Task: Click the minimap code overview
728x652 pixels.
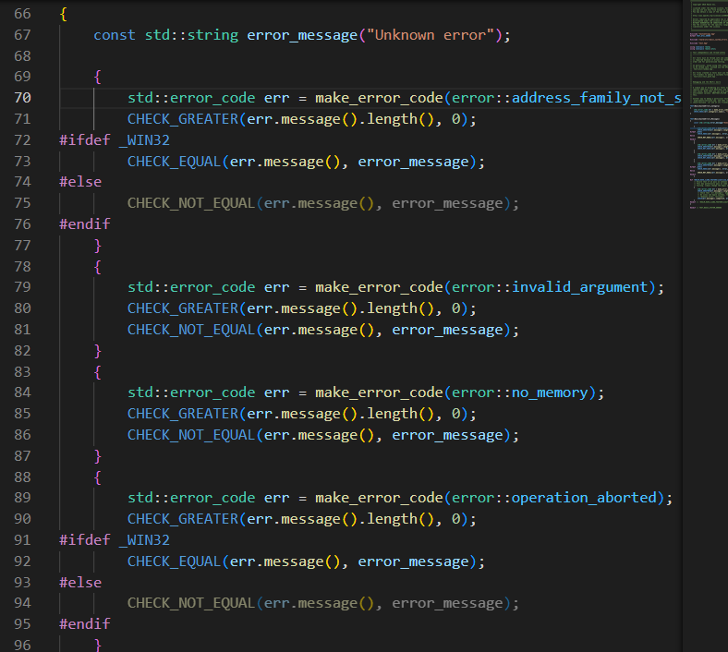Action: [x=708, y=106]
